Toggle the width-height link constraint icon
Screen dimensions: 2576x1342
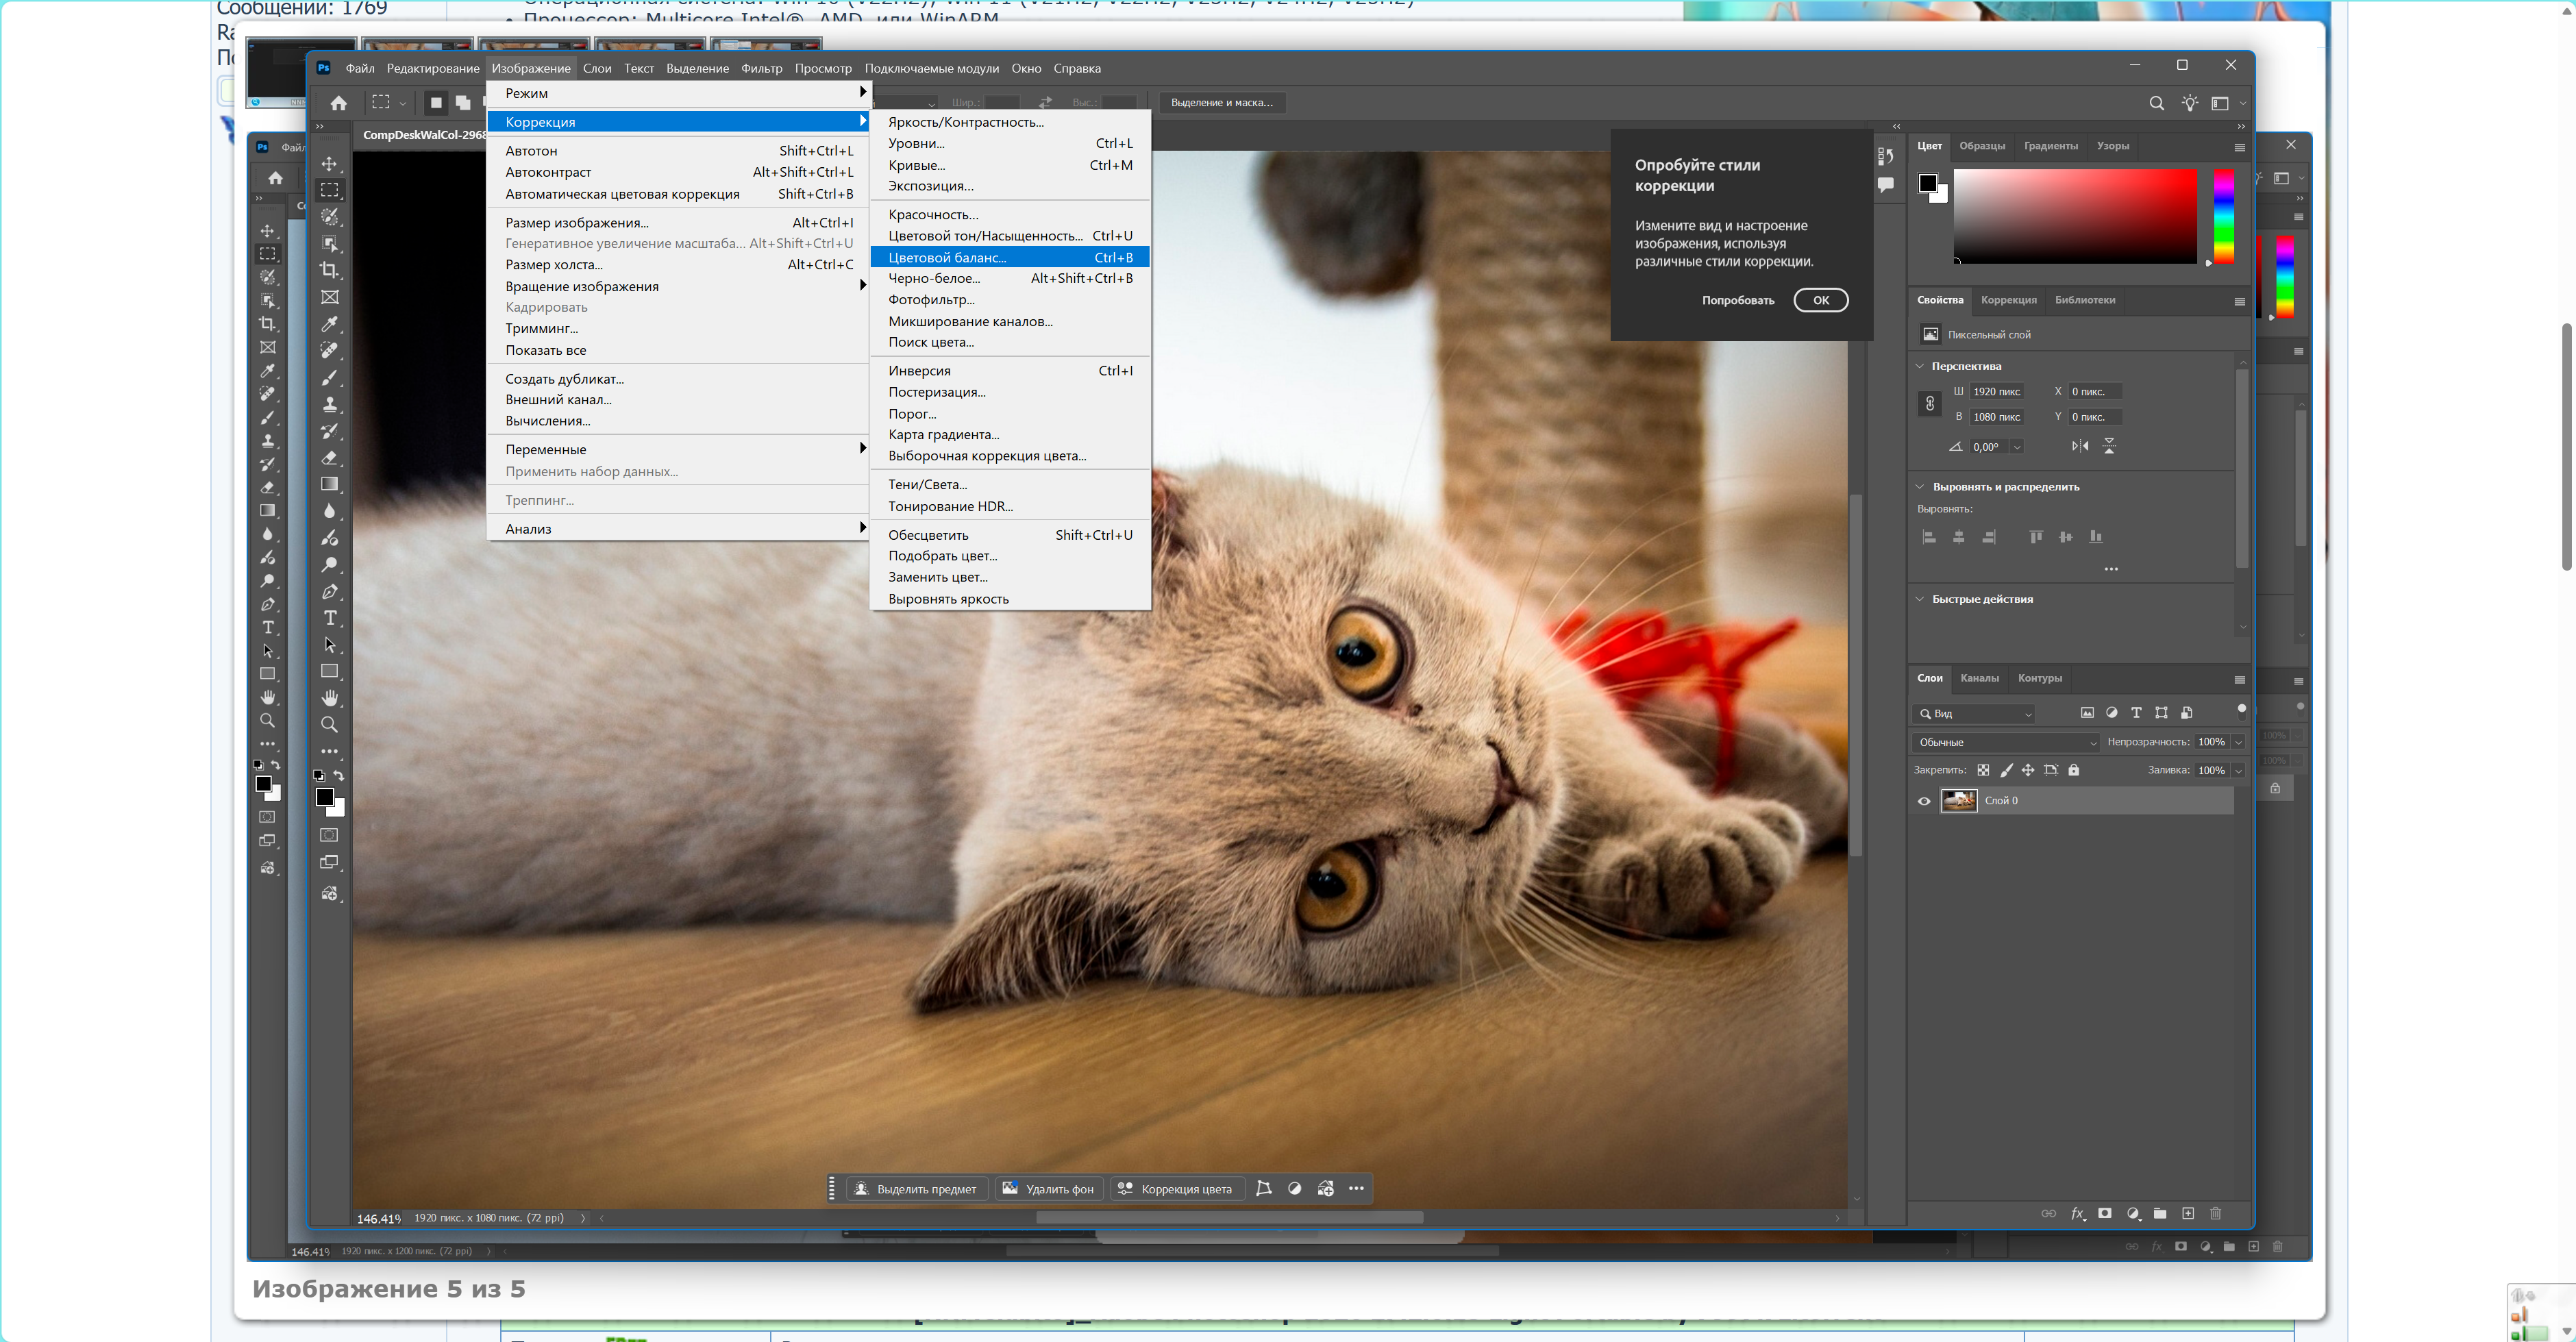click(x=1930, y=404)
